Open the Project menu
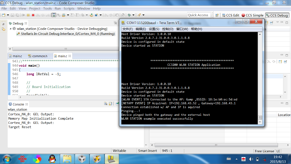 pos(34,8)
